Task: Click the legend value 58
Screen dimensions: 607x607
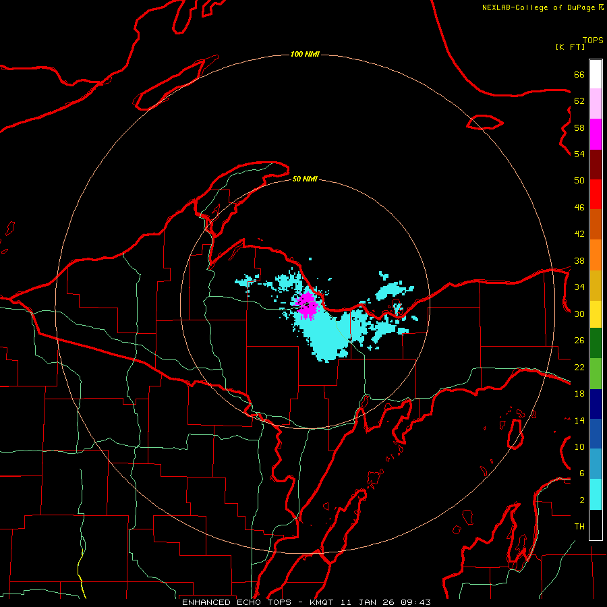Action: pyautogui.click(x=579, y=127)
